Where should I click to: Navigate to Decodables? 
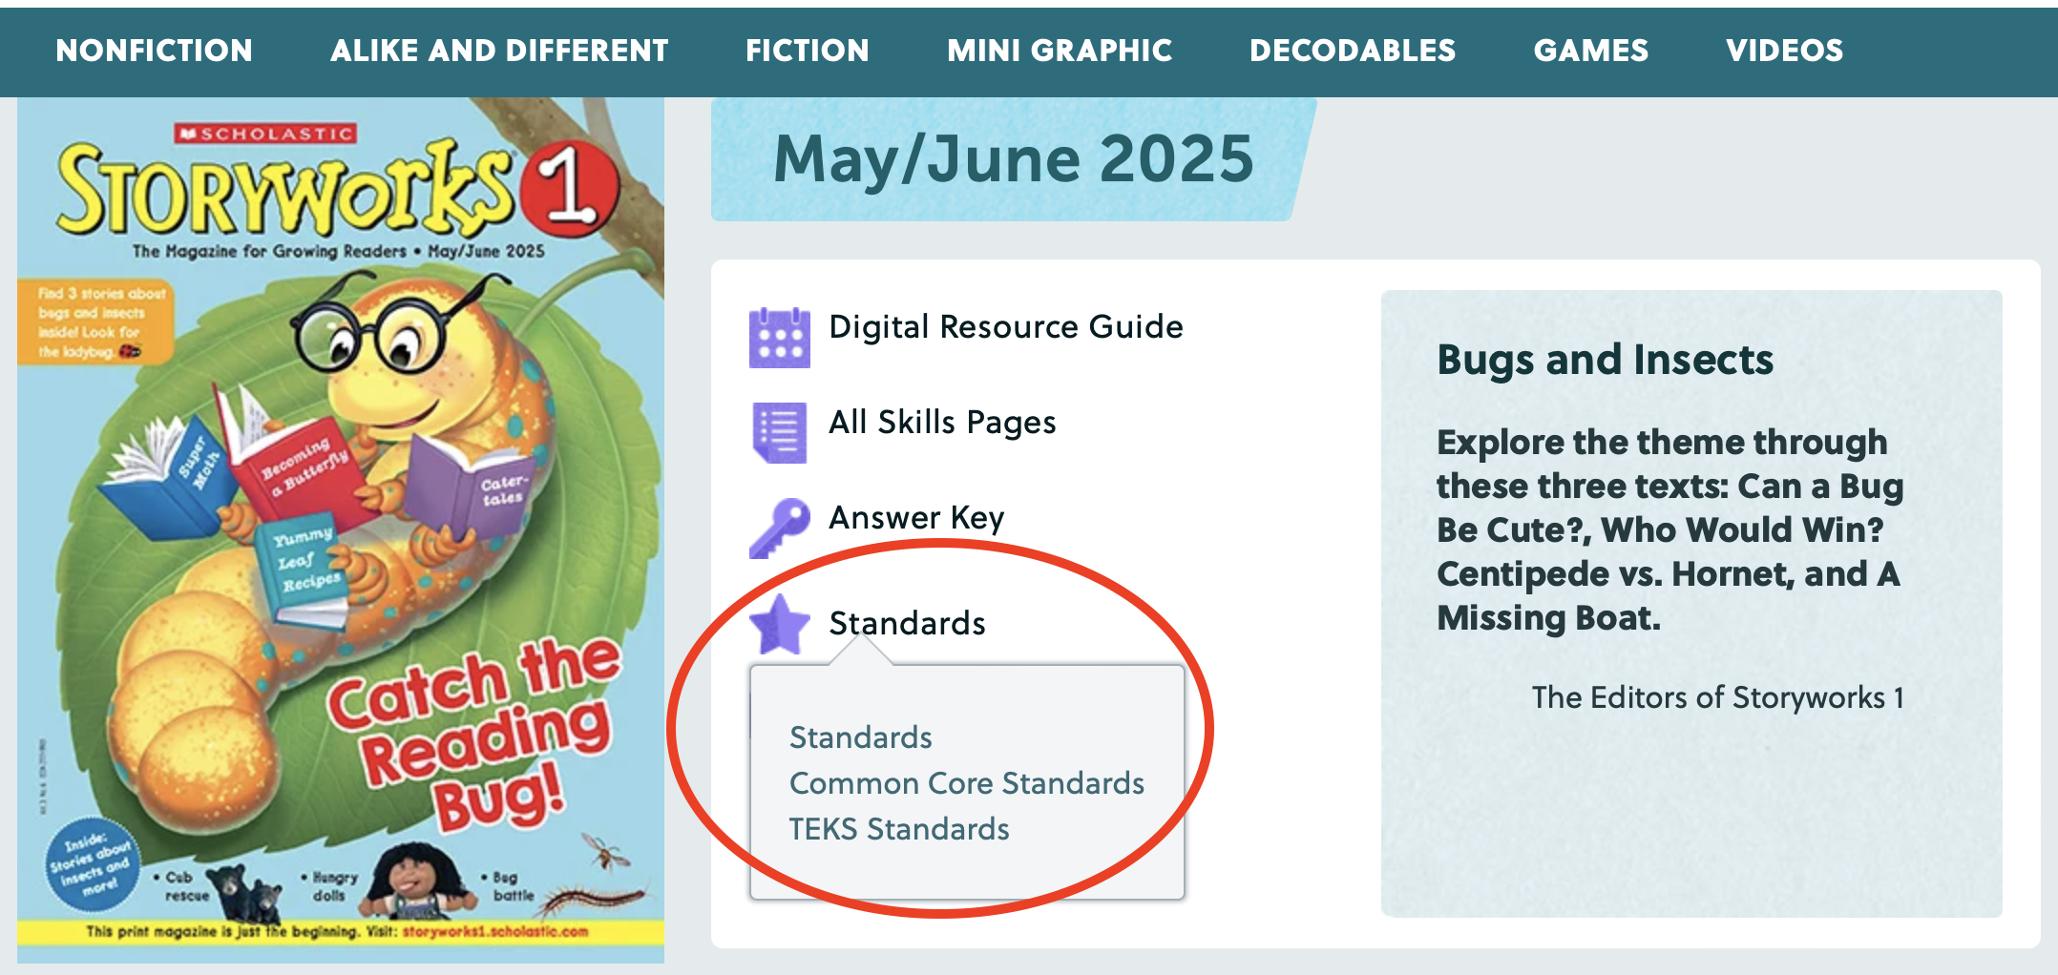[1353, 51]
